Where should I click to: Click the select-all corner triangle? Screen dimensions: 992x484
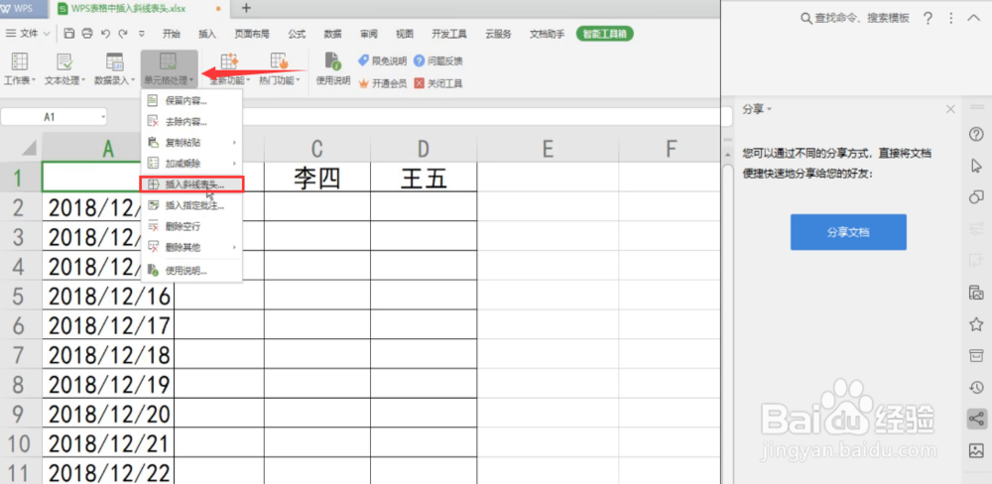pos(29,148)
